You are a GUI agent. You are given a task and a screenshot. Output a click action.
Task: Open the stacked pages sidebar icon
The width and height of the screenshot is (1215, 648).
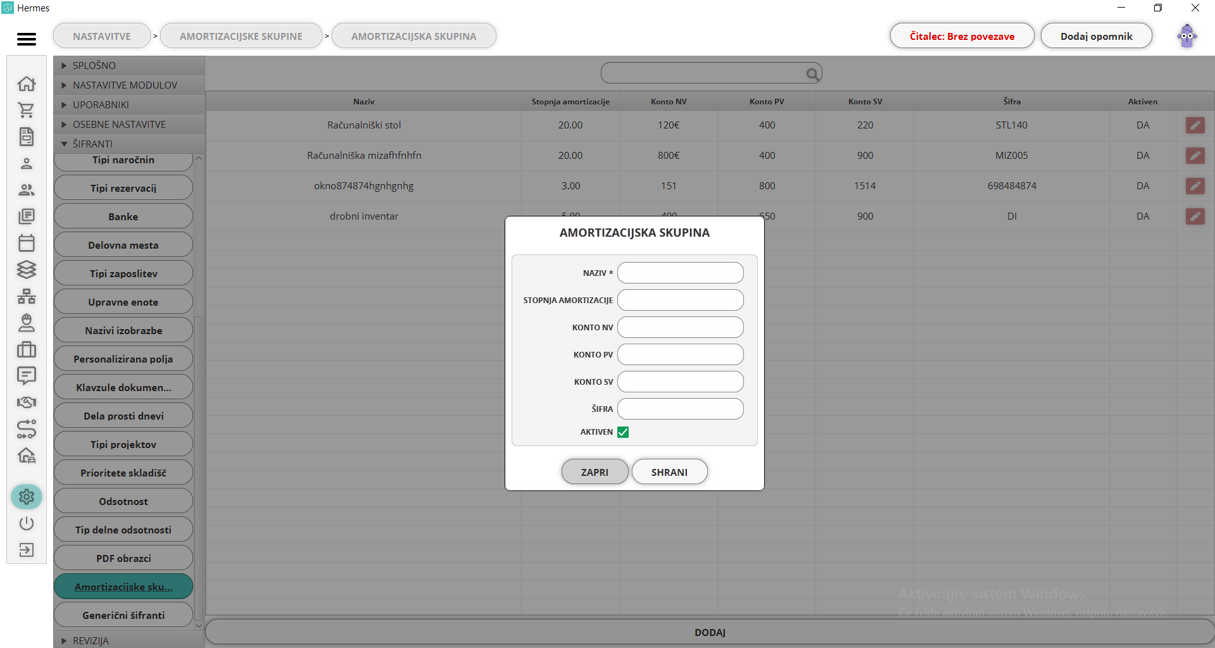pyautogui.click(x=27, y=216)
